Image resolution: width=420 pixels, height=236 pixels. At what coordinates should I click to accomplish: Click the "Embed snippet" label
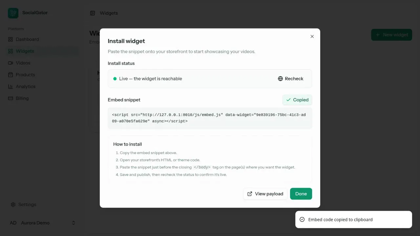(x=124, y=100)
